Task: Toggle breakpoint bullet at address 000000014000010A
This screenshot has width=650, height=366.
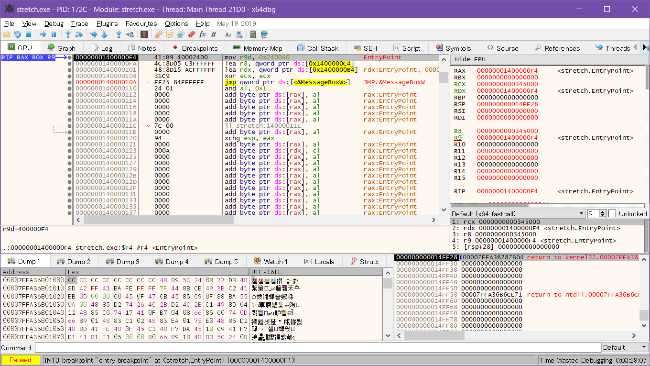Action: pyautogui.click(x=70, y=82)
